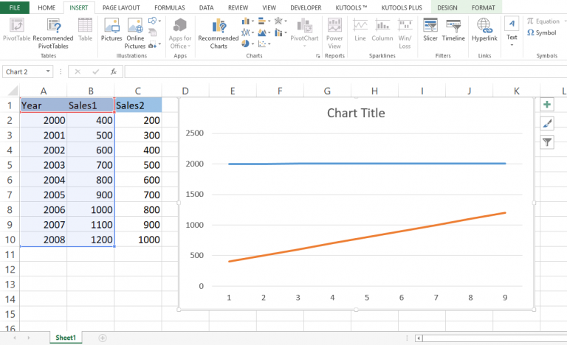The image size is (567, 345).
Task: Add a new sheet with plus button
Action: tap(103, 338)
